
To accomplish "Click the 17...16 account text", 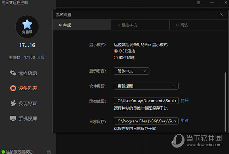I will click(27, 45).
